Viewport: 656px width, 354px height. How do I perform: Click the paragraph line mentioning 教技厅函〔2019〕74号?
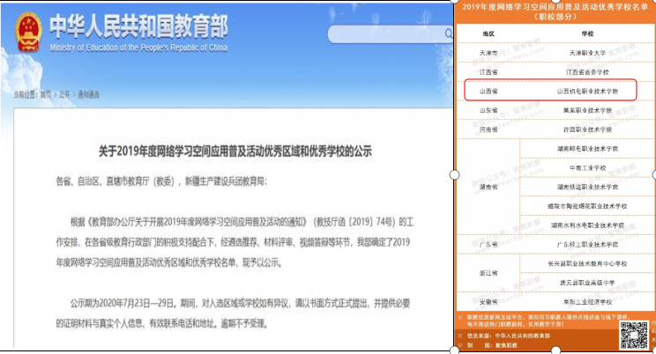click(242, 222)
